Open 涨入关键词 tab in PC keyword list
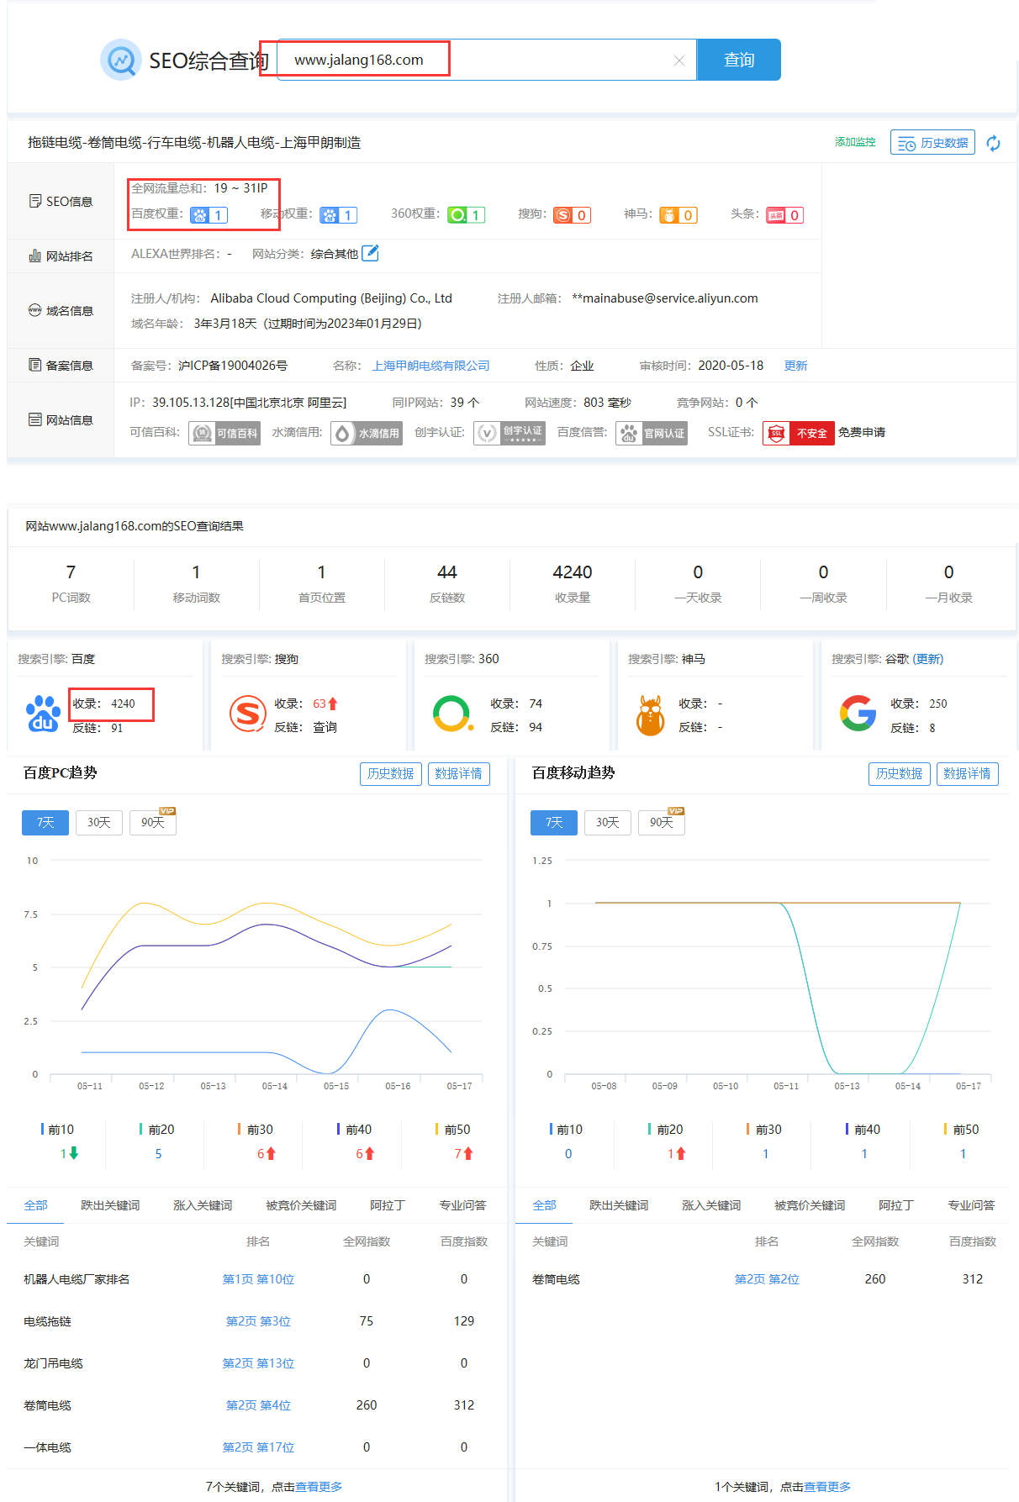This screenshot has height=1502, width=1019. [x=203, y=1205]
